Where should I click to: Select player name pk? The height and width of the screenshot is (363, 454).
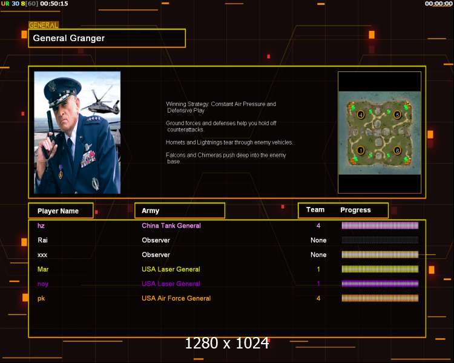[41, 298]
